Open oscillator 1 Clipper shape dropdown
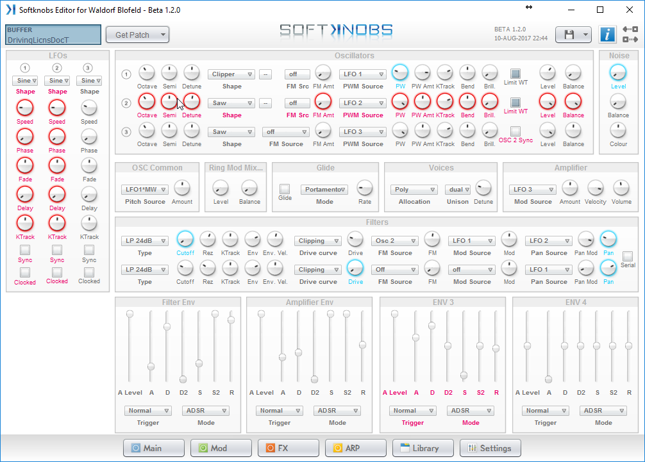The image size is (645, 462). click(x=231, y=74)
